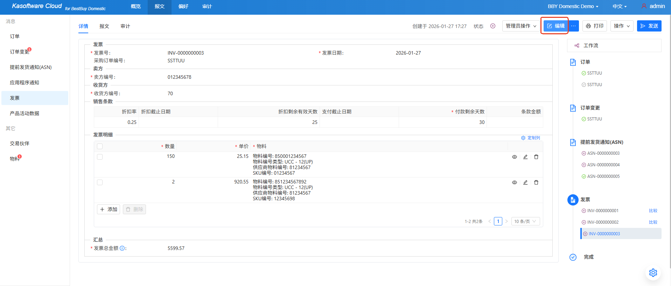Open 审计 in top navigation

point(207,6)
